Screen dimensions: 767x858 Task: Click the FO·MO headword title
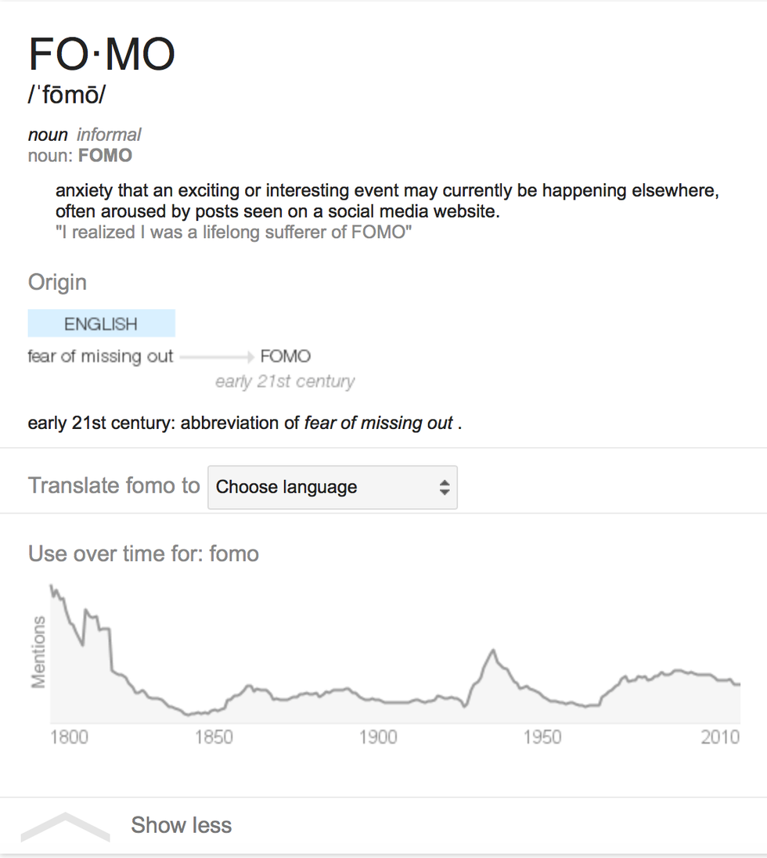(102, 54)
